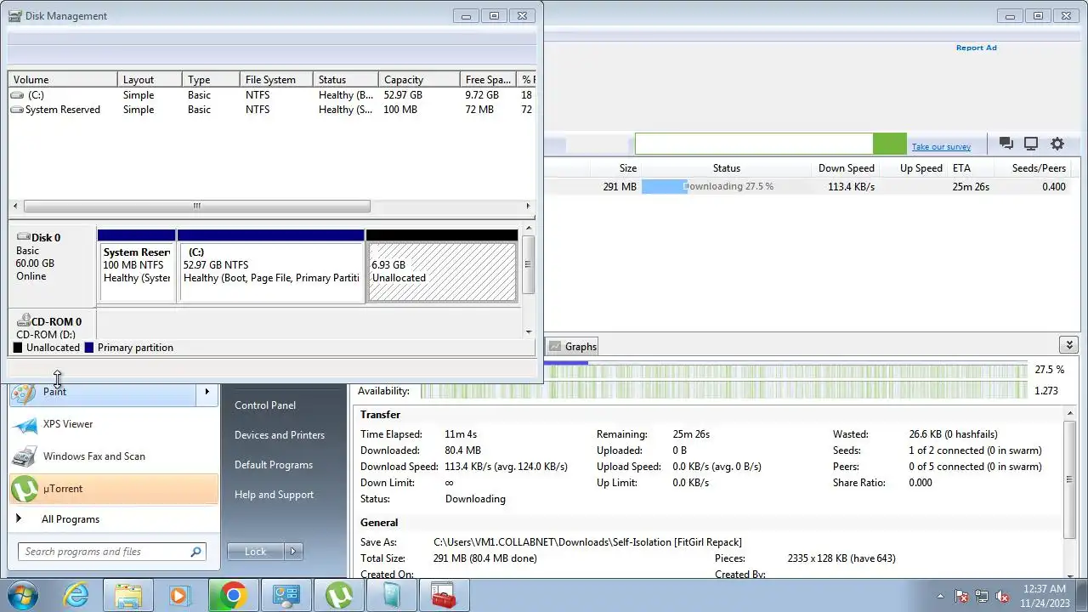
Task: Show hidden tray icons arrow
Action: tap(940, 596)
